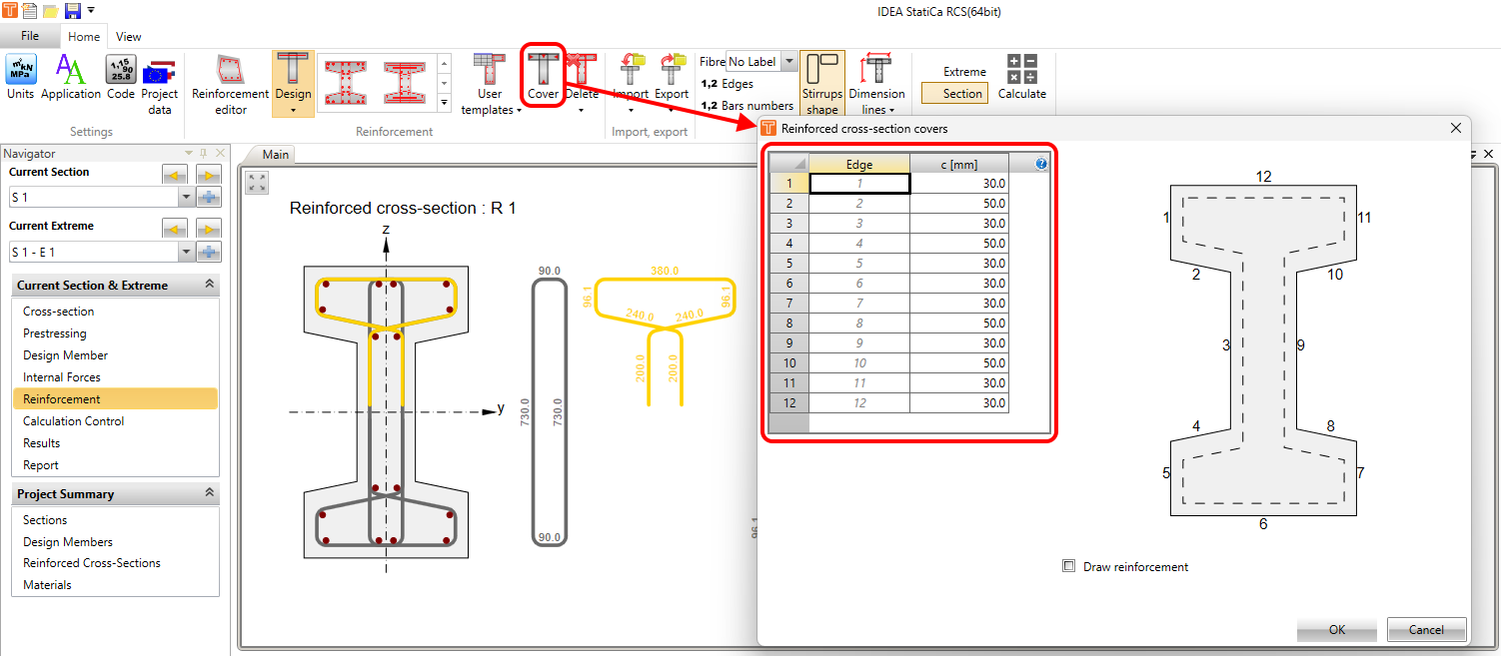Open the Export dropdown
The image size is (1501, 656).
672,85
